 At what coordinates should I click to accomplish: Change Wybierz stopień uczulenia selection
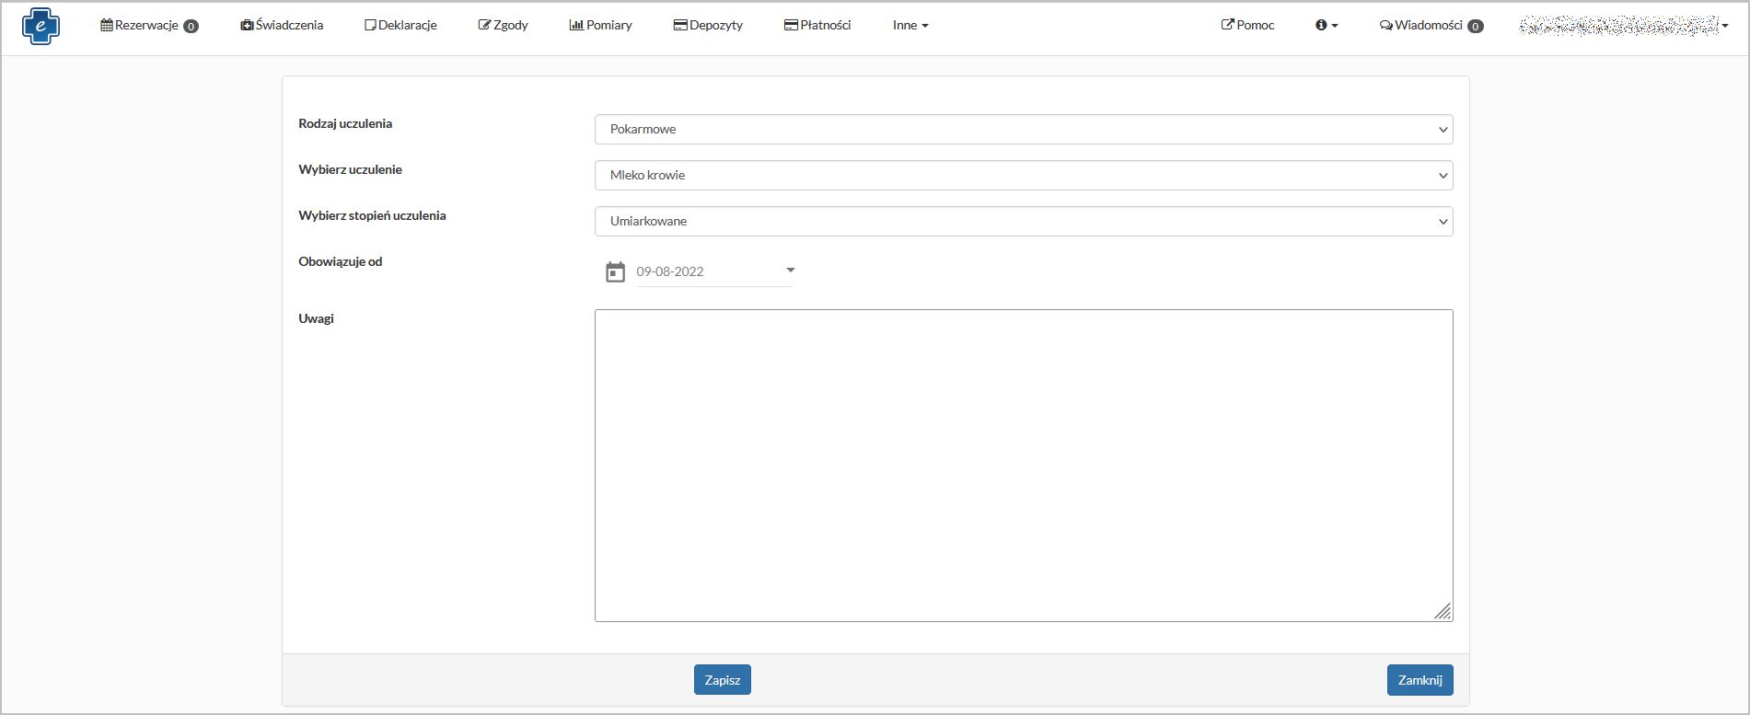(x=1023, y=222)
